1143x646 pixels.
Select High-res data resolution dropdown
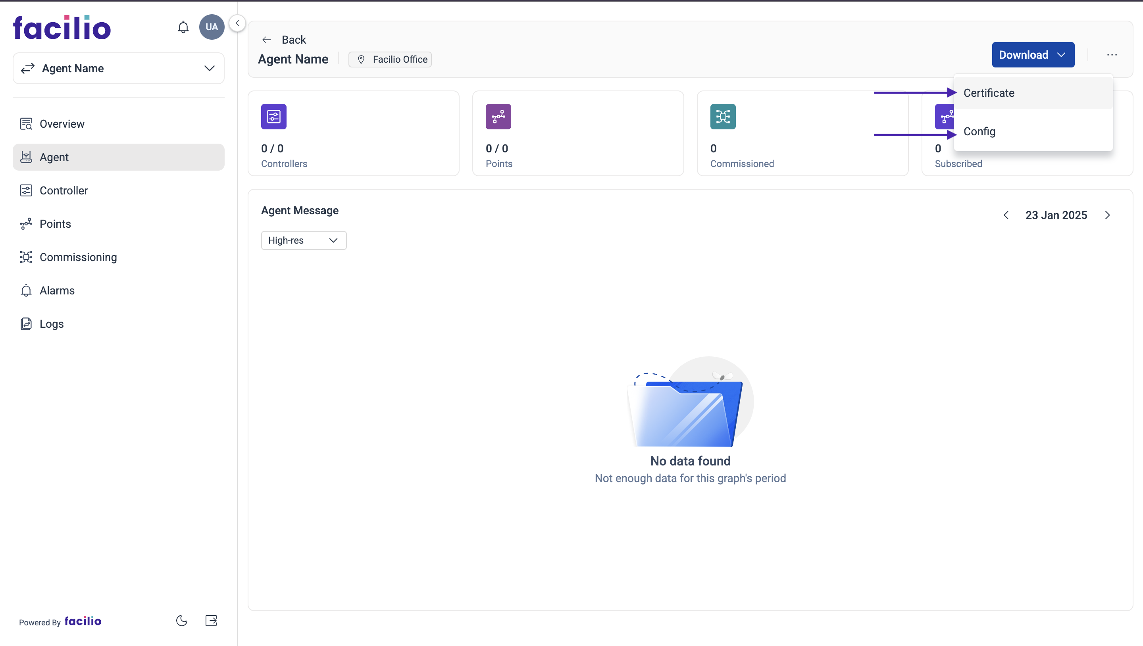click(303, 240)
